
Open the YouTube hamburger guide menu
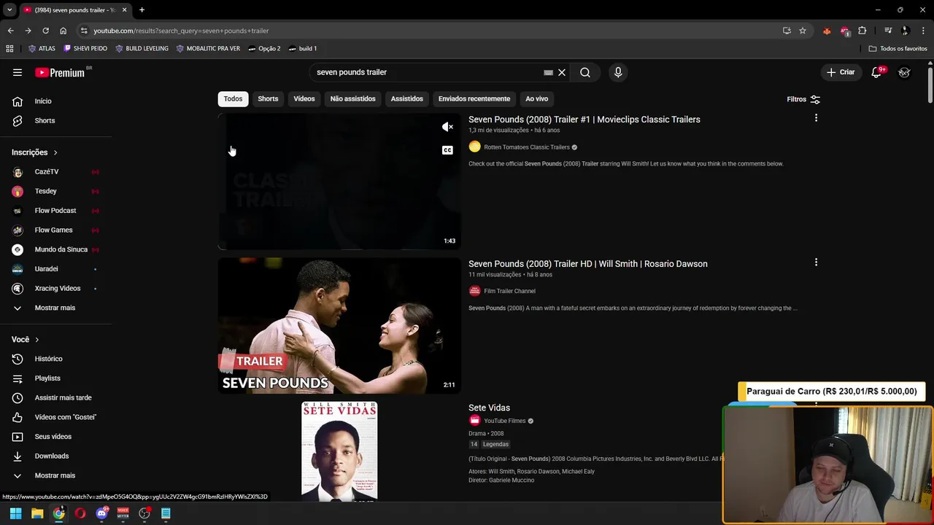click(x=18, y=72)
